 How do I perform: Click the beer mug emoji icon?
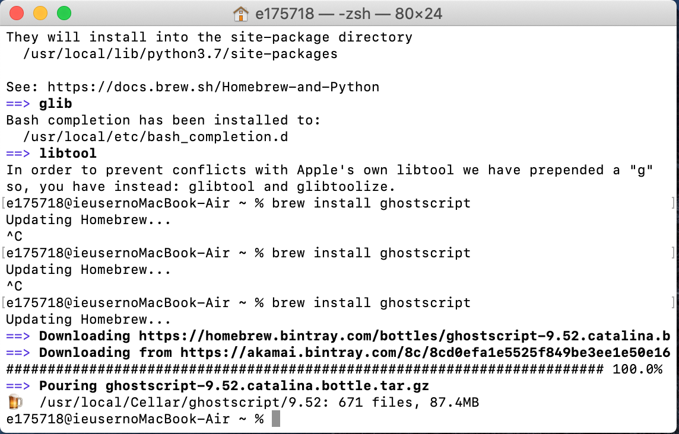[15, 402]
